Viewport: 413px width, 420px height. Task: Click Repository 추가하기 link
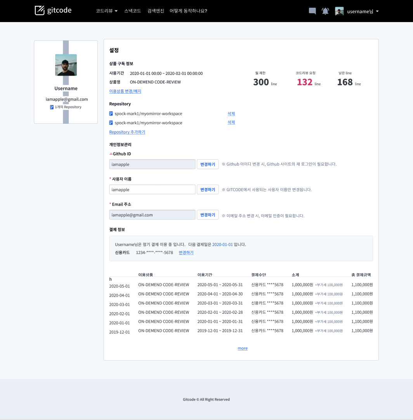pyautogui.click(x=127, y=132)
